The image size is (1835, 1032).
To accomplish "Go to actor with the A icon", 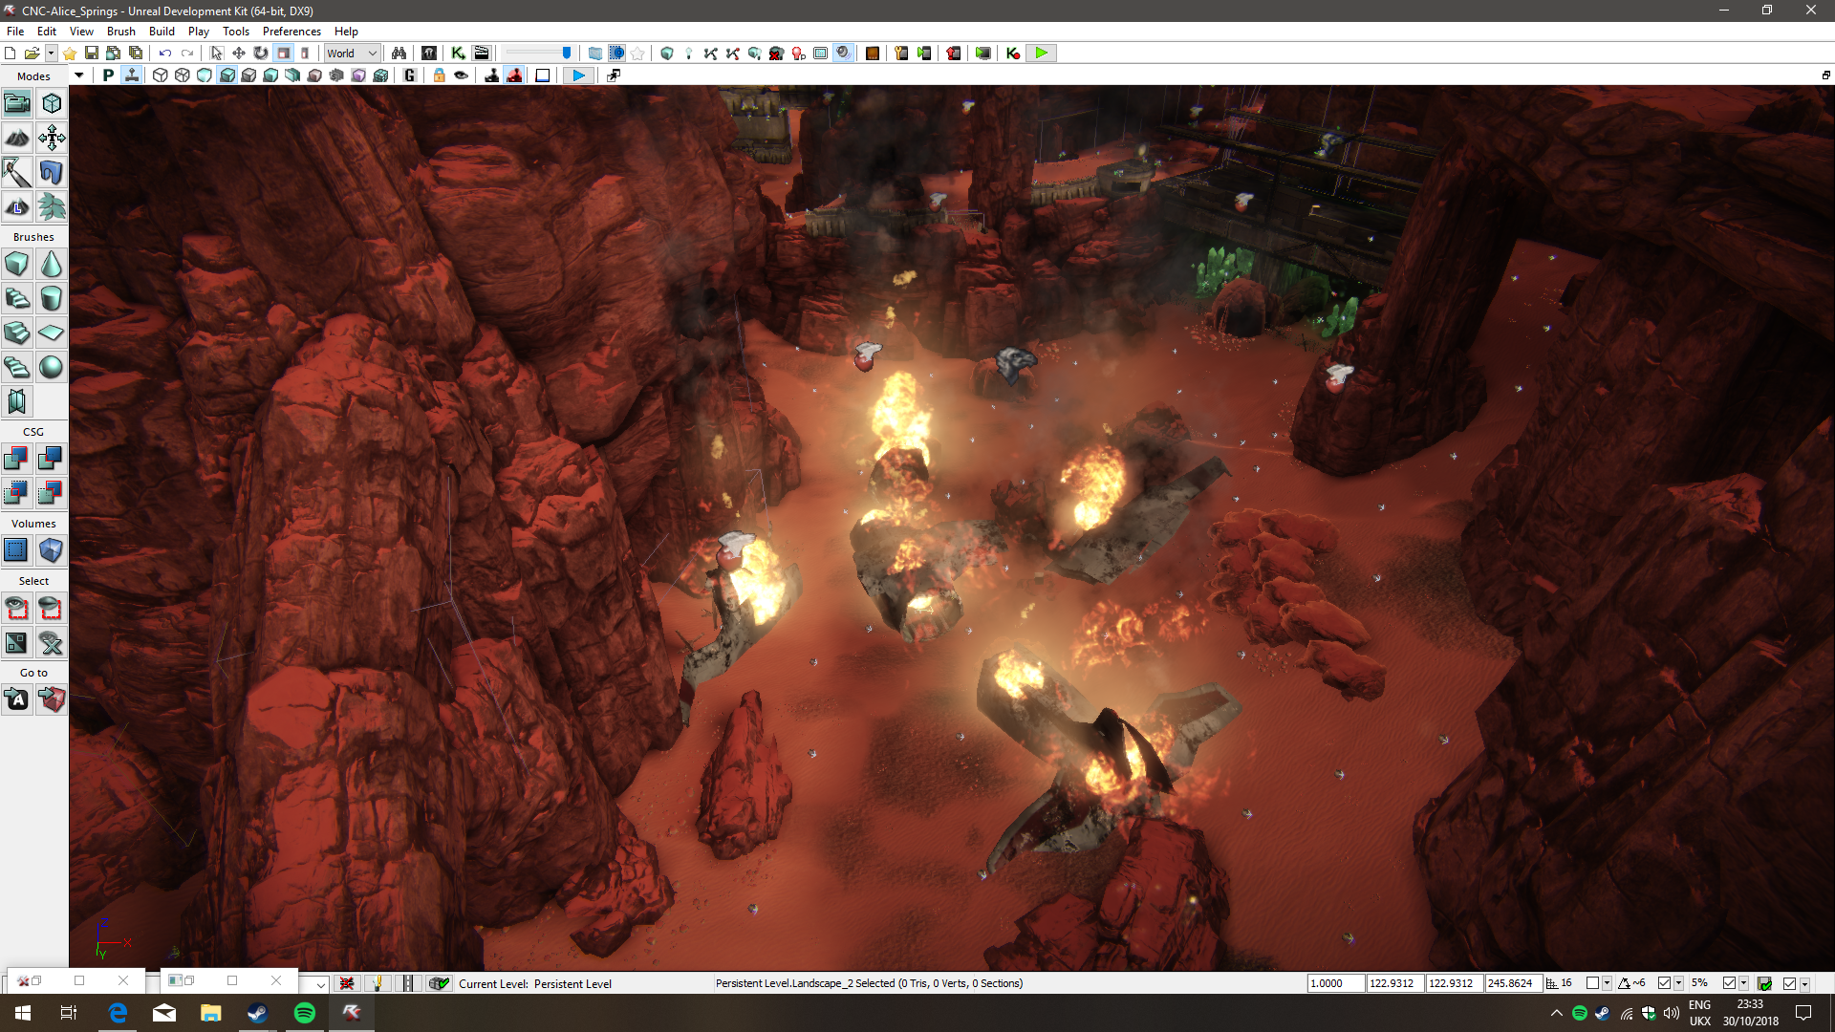I will point(17,699).
